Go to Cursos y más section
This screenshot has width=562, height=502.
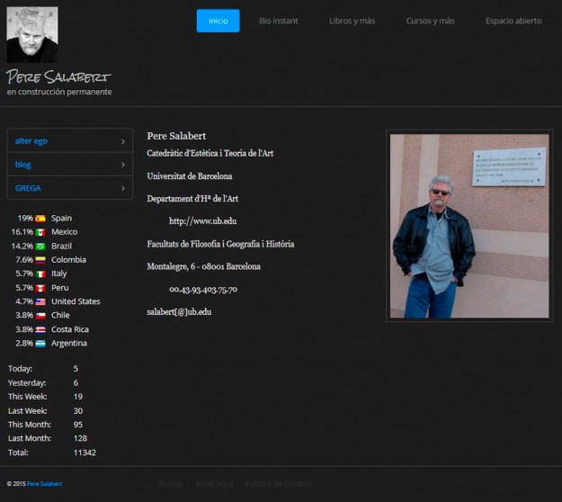[430, 21]
